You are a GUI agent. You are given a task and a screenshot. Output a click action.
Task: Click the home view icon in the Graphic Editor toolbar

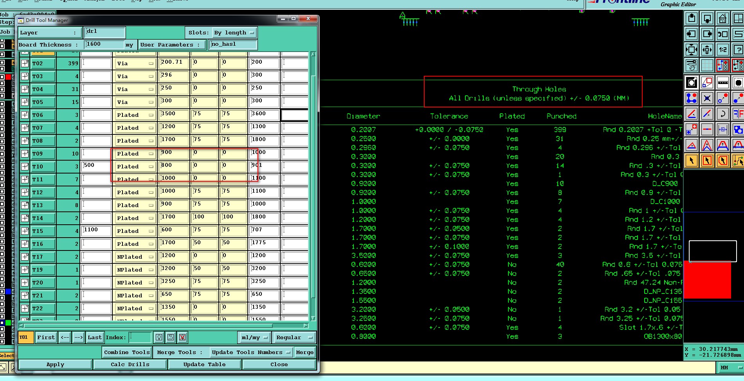pos(722,18)
